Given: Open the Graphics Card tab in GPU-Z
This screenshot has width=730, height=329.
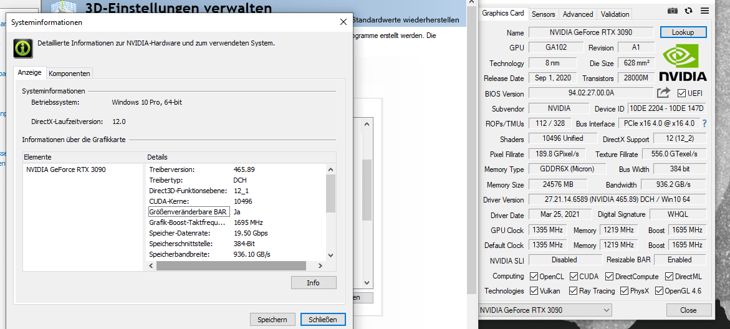Looking at the screenshot, I should click(x=503, y=13).
